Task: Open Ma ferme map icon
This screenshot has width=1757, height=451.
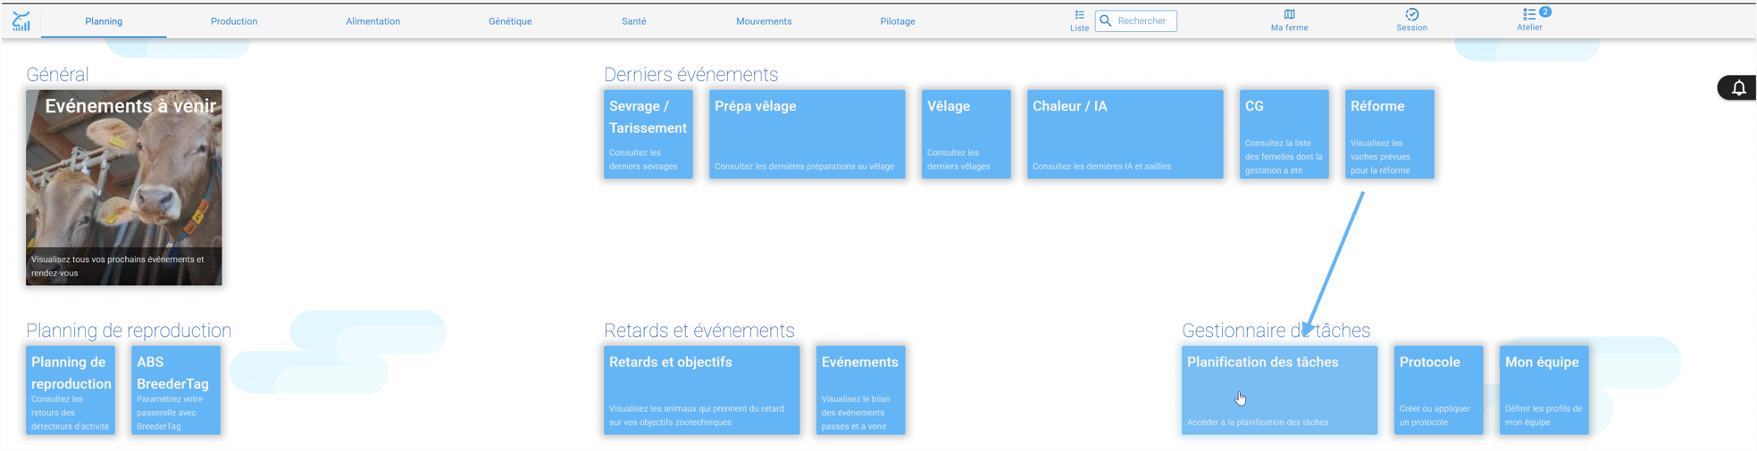Action: click(x=1289, y=14)
